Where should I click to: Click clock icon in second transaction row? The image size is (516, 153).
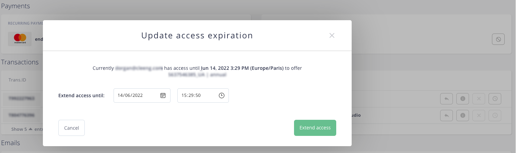(495, 115)
